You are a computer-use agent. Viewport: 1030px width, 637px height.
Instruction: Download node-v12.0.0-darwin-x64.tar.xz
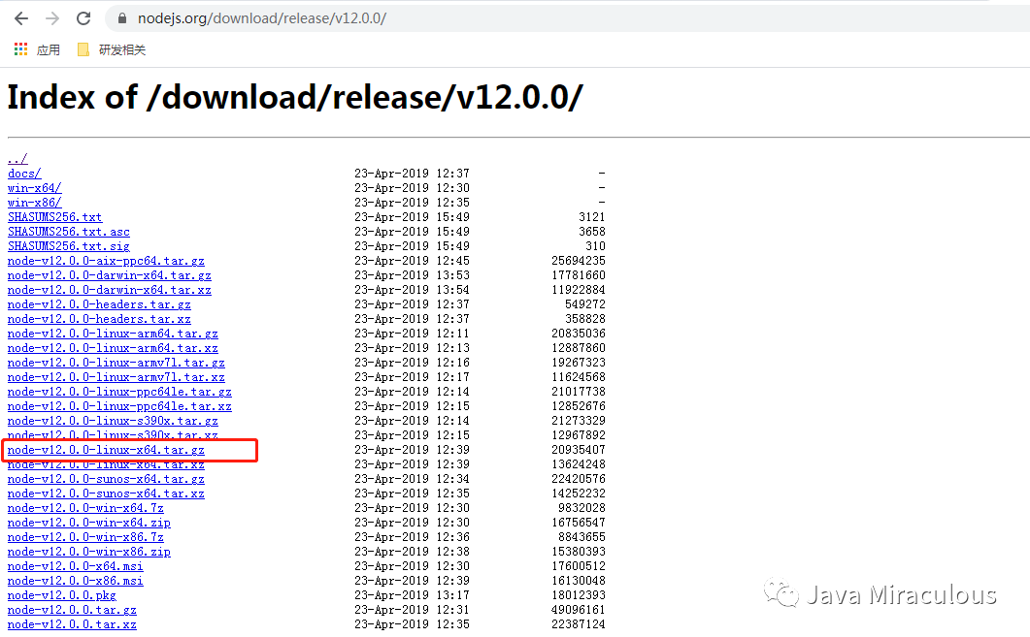coord(109,289)
